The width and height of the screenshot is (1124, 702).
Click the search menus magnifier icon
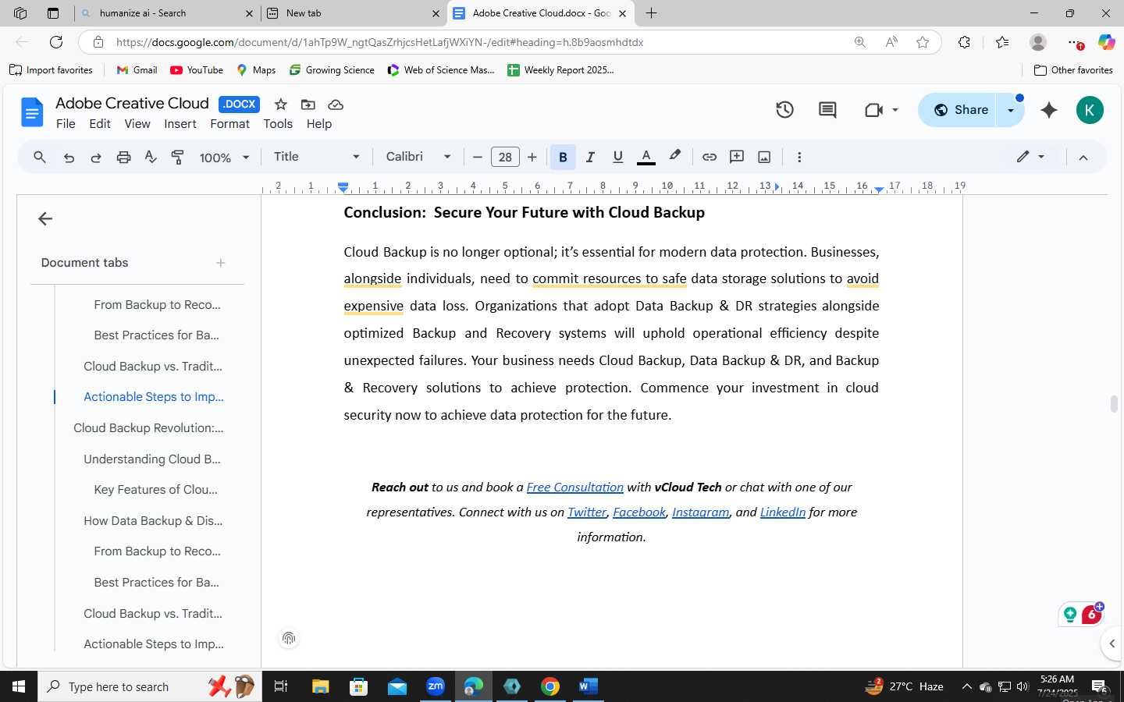point(40,157)
